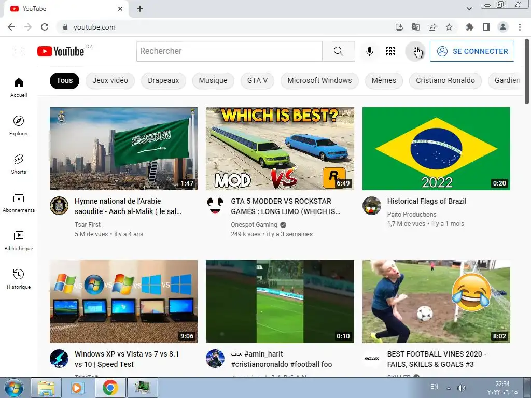
Task: Open Bibliothèque in the sidebar
Action: click(x=19, y=240)
